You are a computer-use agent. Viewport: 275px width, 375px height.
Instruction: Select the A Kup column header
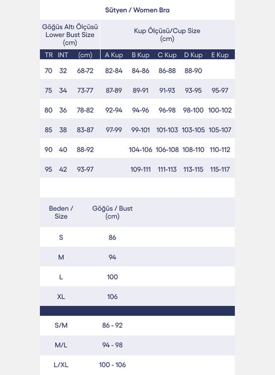pos(114,55)
